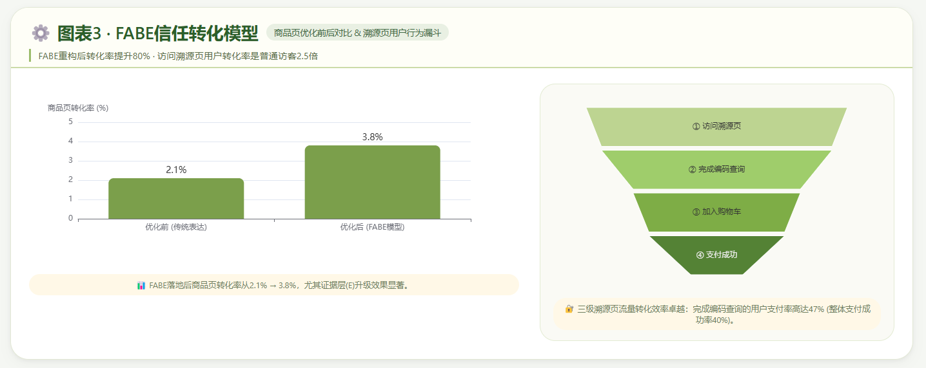This screenshot has width=926, height=368.
Task: Click the 优化后 (FABE模型) axis label
Action: click(372, 227)
